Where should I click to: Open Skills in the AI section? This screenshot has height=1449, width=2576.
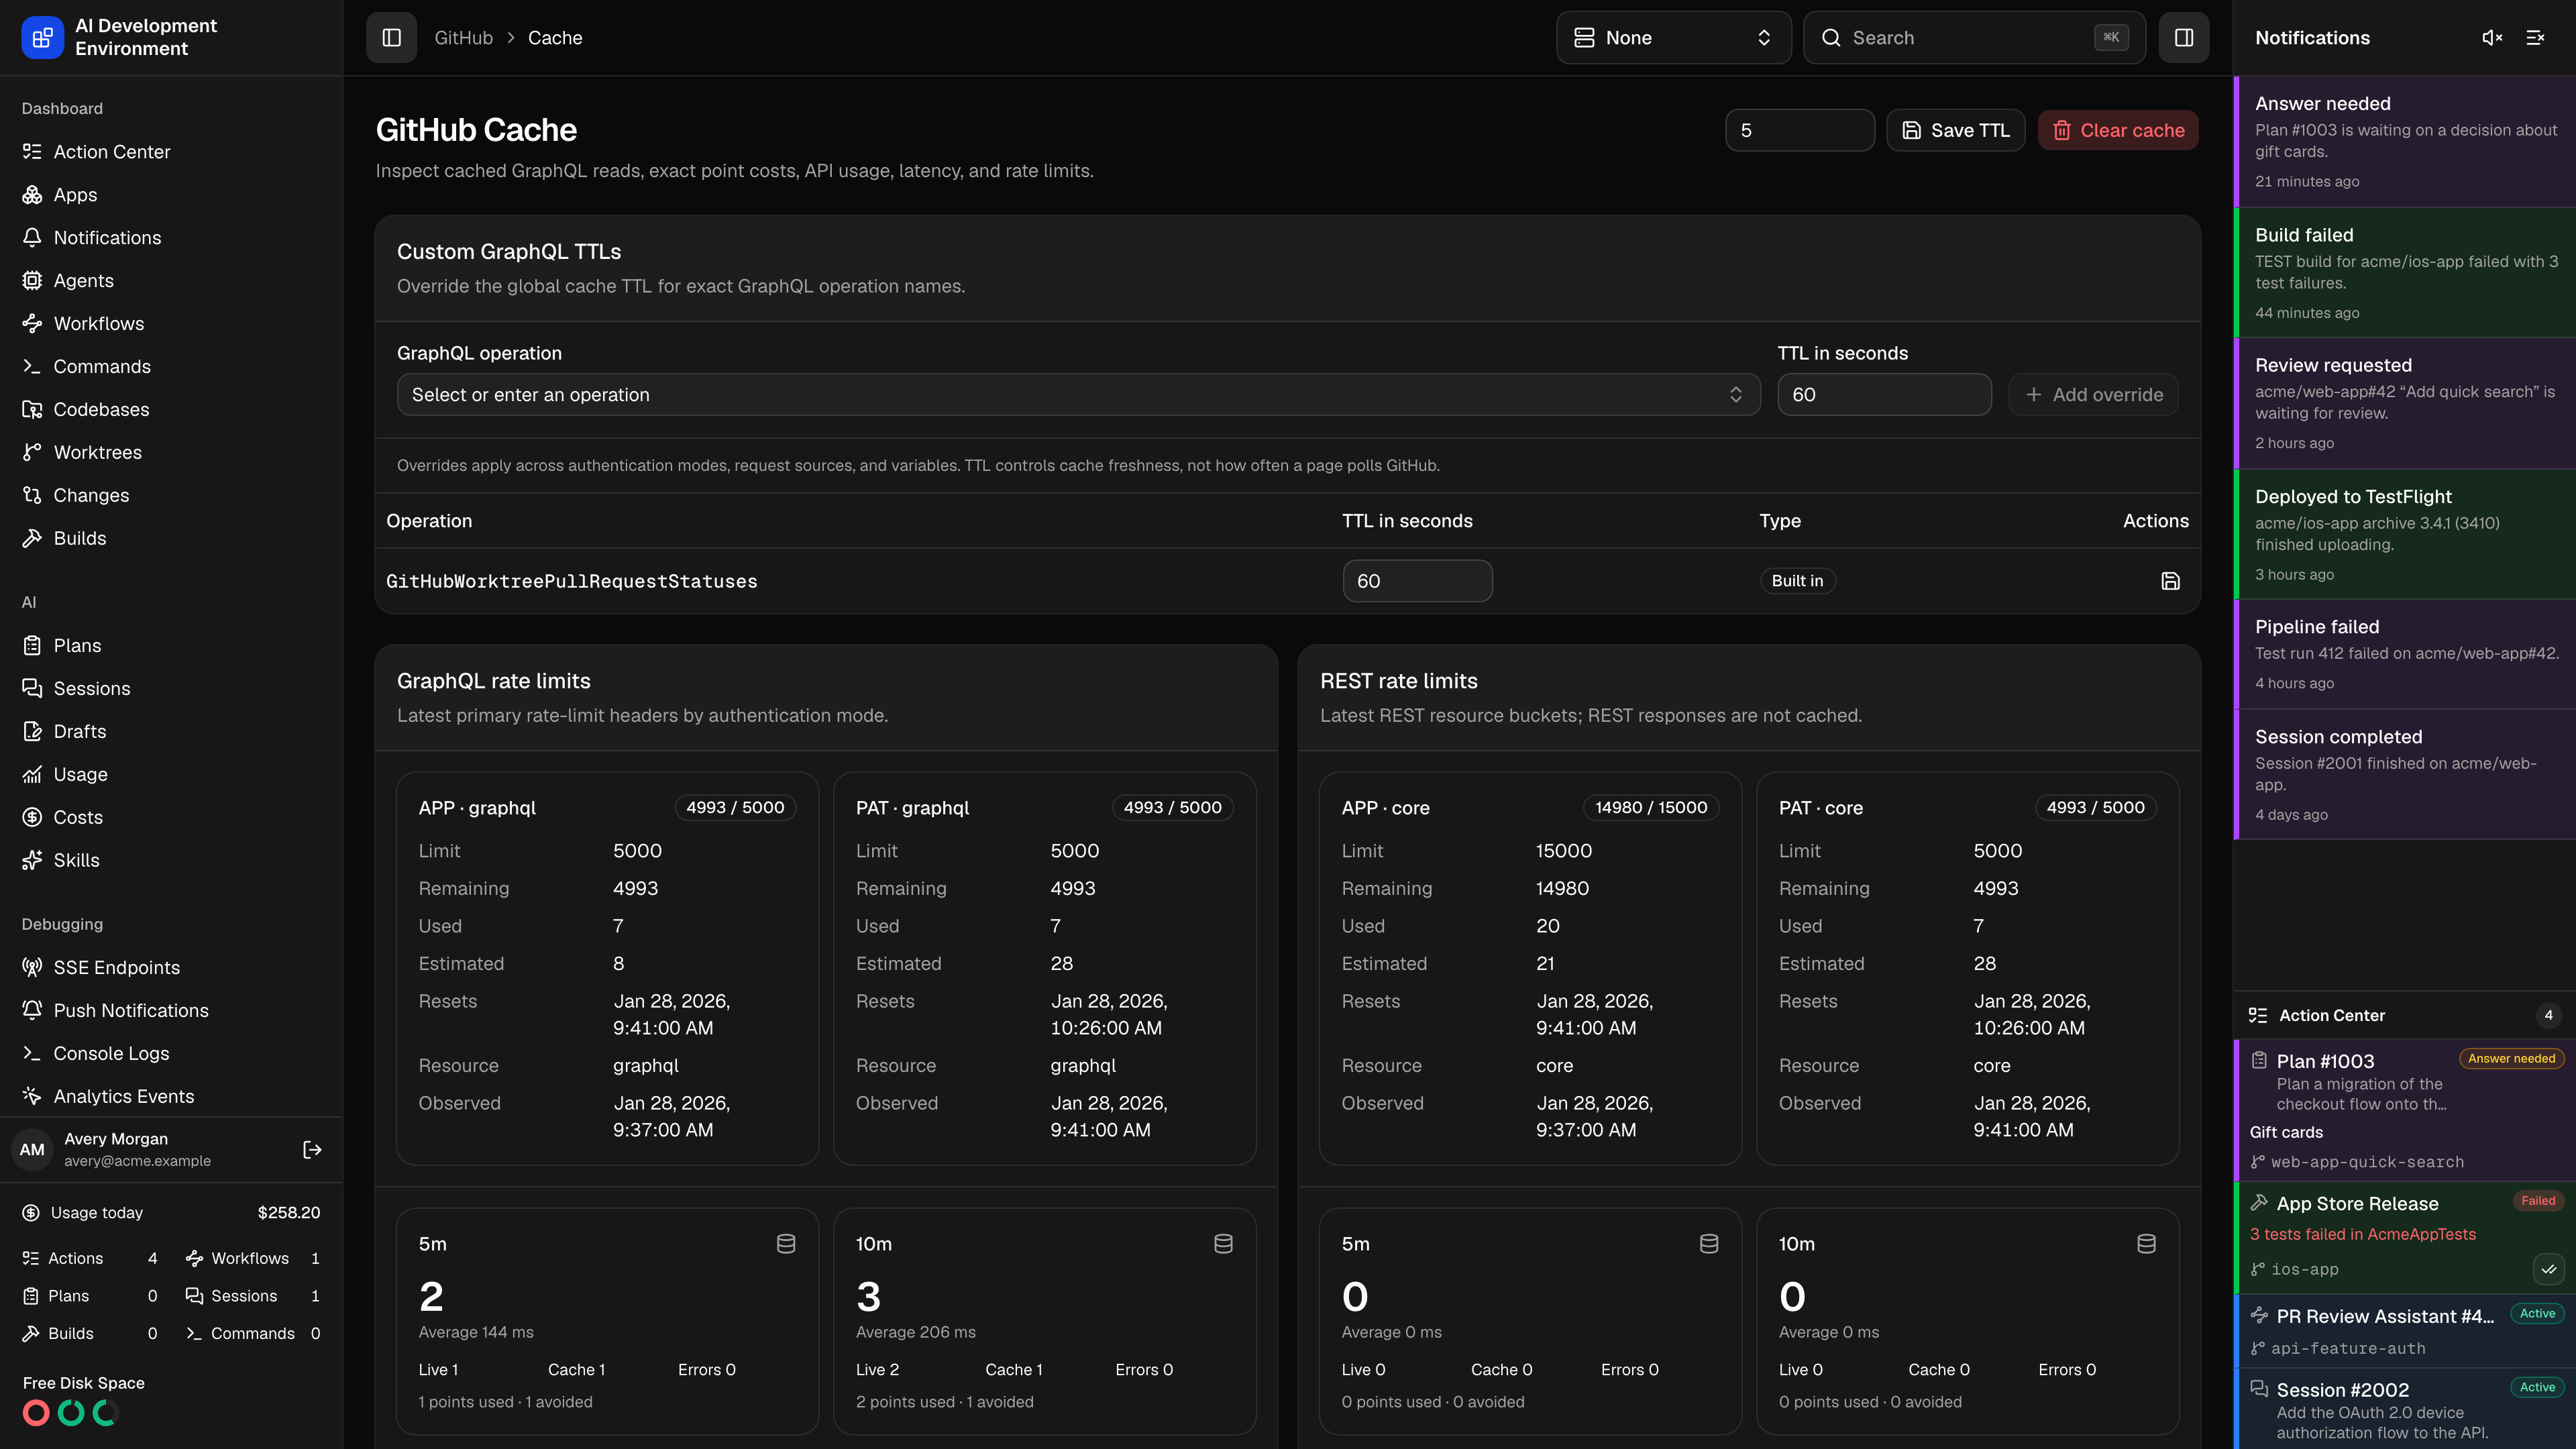(171, 861)
